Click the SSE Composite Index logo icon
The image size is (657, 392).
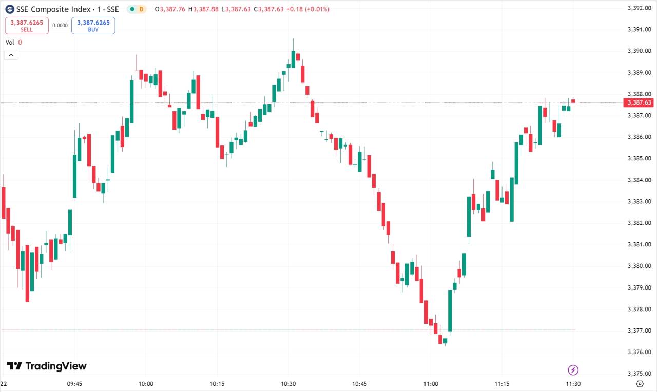pos(9,9)
